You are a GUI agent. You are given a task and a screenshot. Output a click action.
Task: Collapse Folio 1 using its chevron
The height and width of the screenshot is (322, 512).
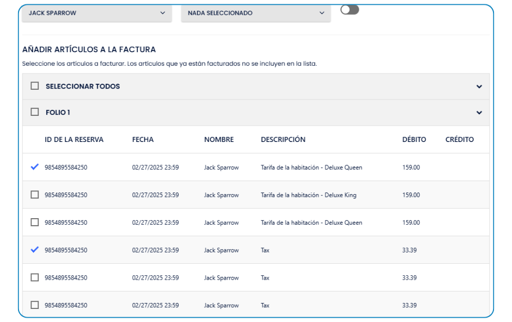pyautogui.click(x=479, y=113)
